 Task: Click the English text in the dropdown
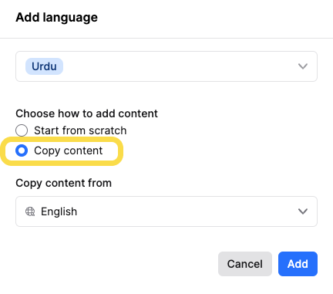(x=59, y=211)
